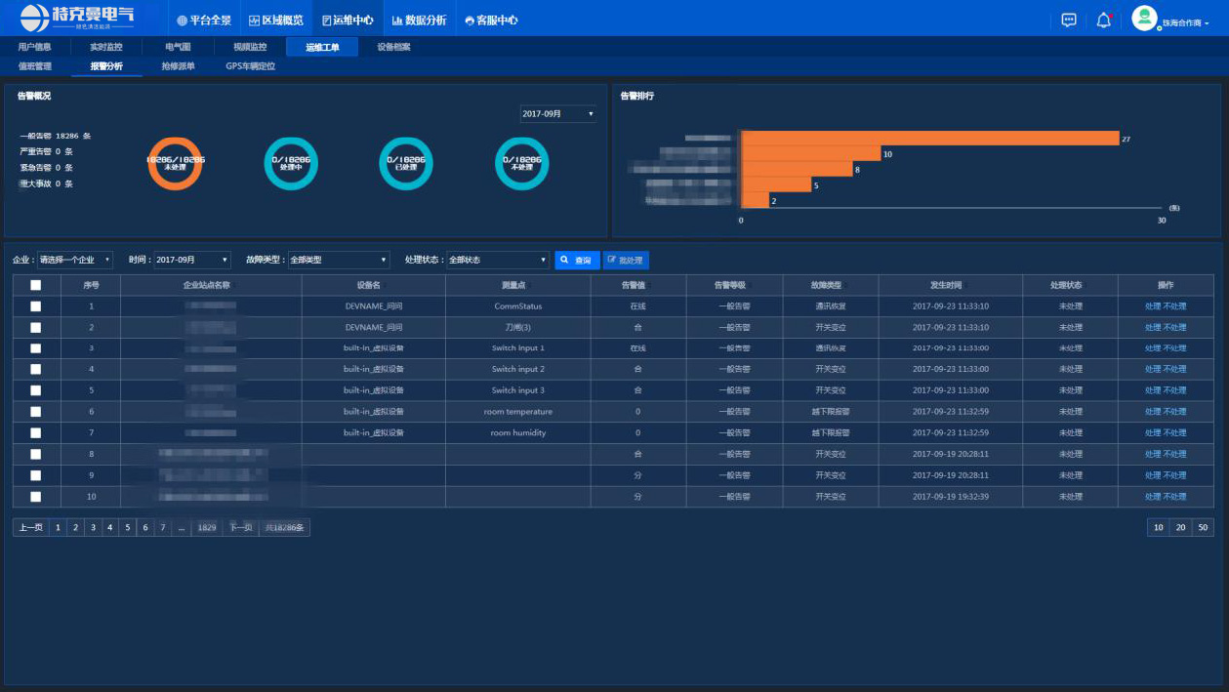Click the 不处理 donut chart ring
1229x692 pixels.
[521, 163]
